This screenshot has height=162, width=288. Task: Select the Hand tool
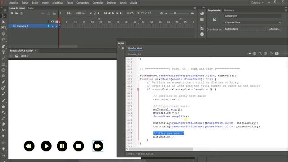pos(4,148)
